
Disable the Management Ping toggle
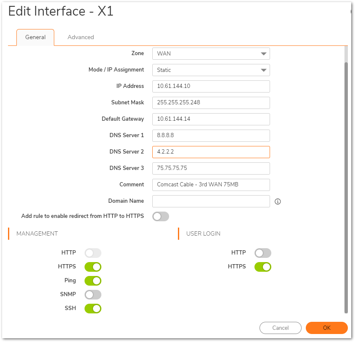coord(93,281)
